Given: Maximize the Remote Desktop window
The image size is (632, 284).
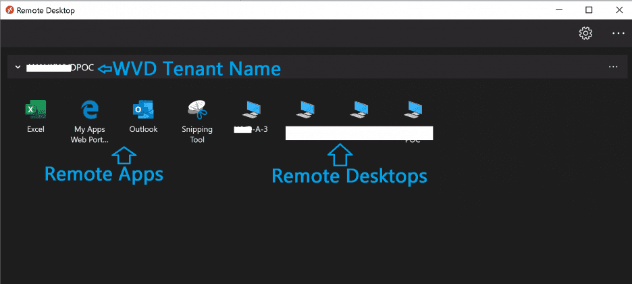Looking at the screenshot, I should pyautogui.click(x=589, y=10).
